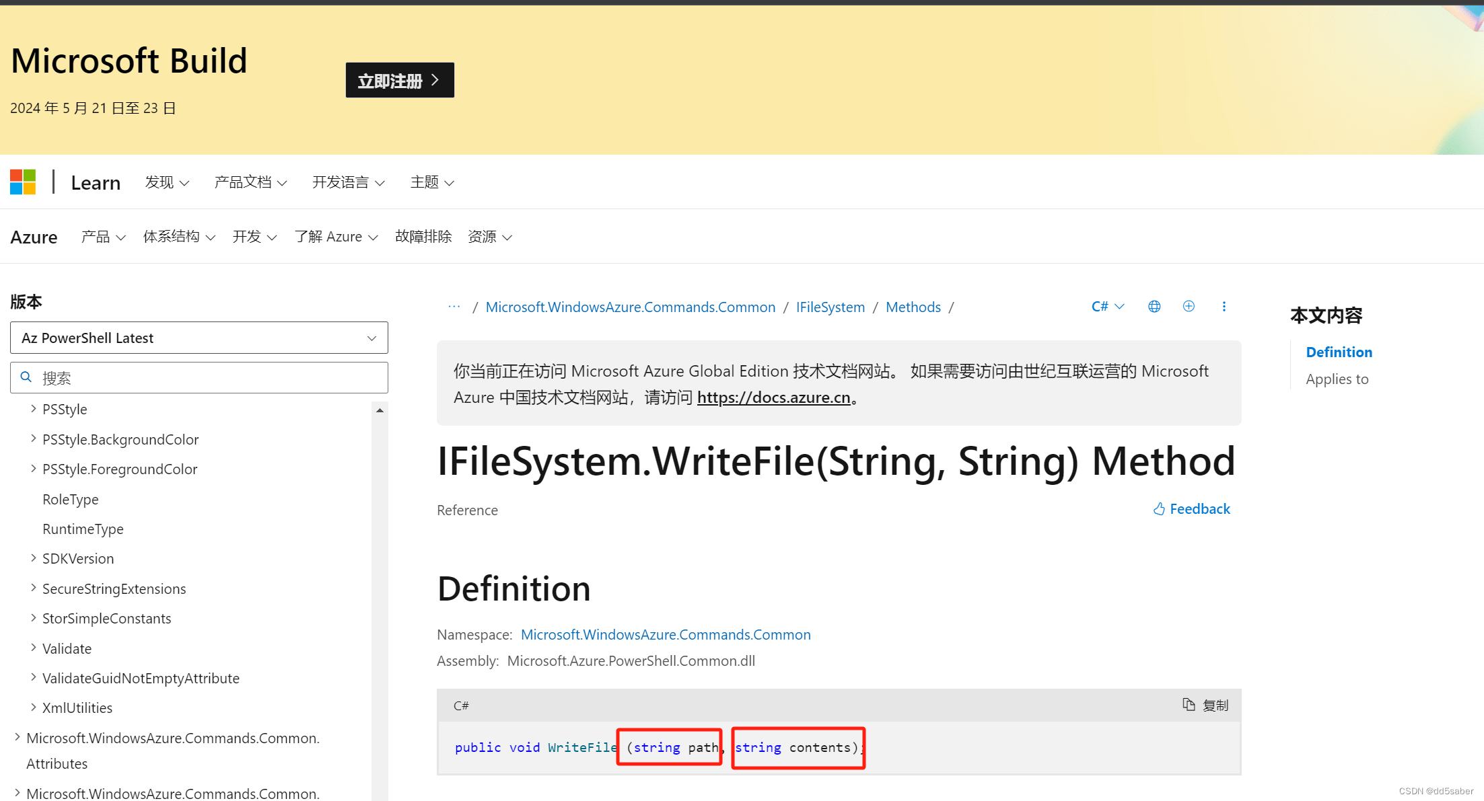Screen dimensions: 1484x801
Task: Click Definition in the 本文内容 outline
Action: [x=1338, y=352]
